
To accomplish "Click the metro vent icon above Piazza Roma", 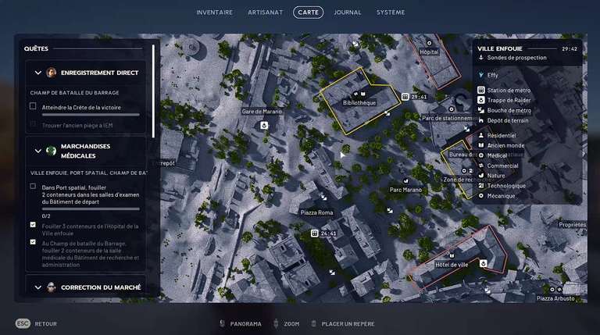I will click(323, 198).
